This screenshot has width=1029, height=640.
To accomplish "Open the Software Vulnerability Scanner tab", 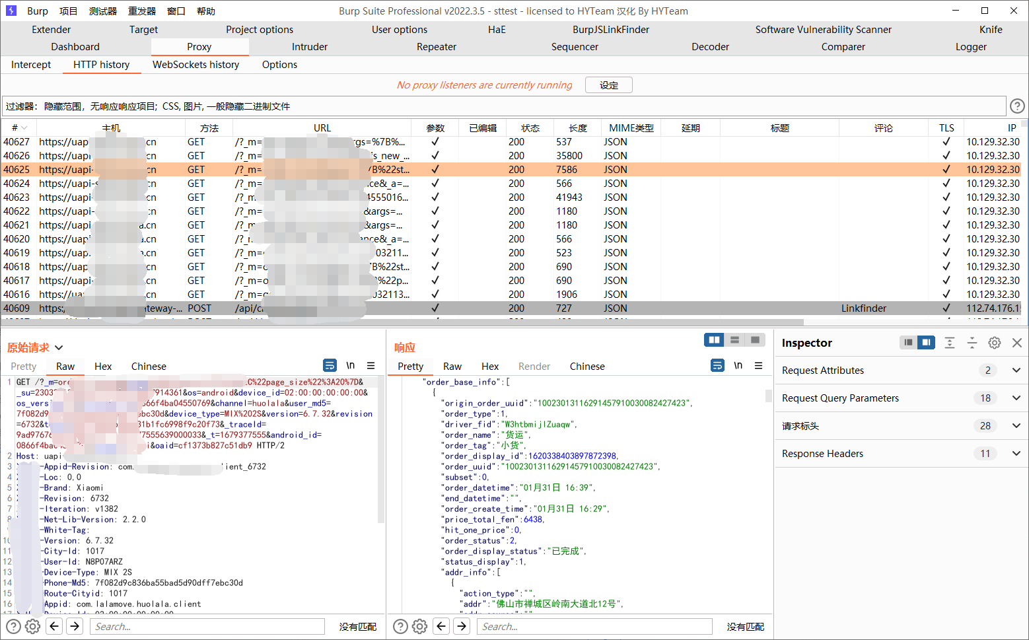I will coord(824,30).
